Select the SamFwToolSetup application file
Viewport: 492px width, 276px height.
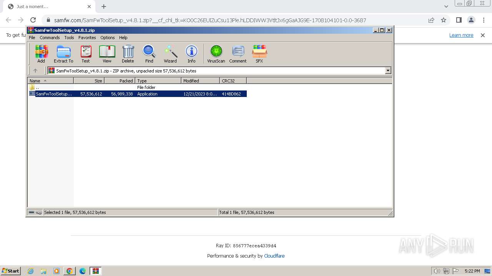coord(137,94)
